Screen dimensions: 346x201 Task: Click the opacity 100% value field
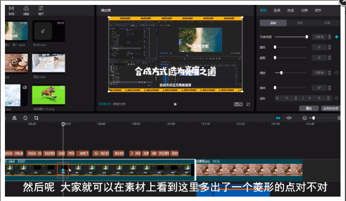click(319, 37)
